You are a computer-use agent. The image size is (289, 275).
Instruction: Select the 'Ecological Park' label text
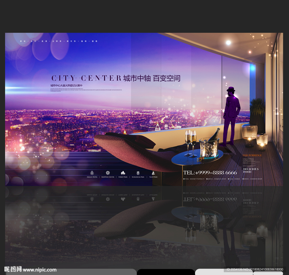pos(138,177)
